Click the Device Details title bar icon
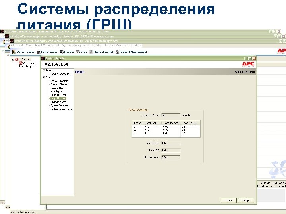The width and height of the screenshot is (286, 214). [x=43, y=58]
